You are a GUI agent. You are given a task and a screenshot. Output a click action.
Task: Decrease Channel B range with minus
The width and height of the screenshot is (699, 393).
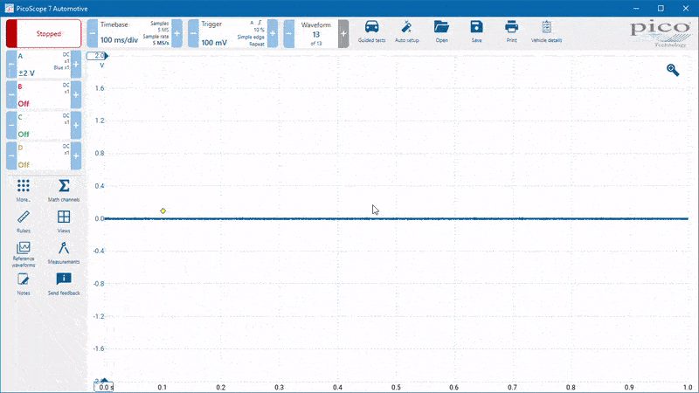click(11, 95)
